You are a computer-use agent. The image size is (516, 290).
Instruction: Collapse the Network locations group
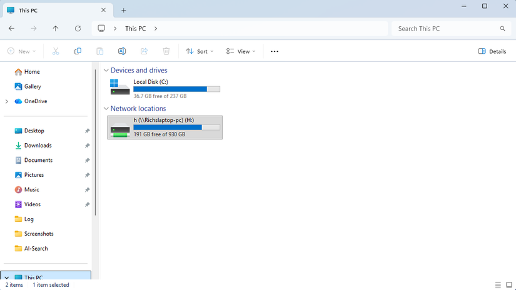point(106,109)
